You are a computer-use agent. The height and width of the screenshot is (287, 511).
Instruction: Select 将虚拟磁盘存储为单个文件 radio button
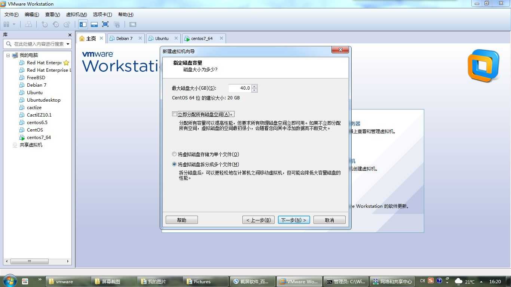click(x=174, y=154)
